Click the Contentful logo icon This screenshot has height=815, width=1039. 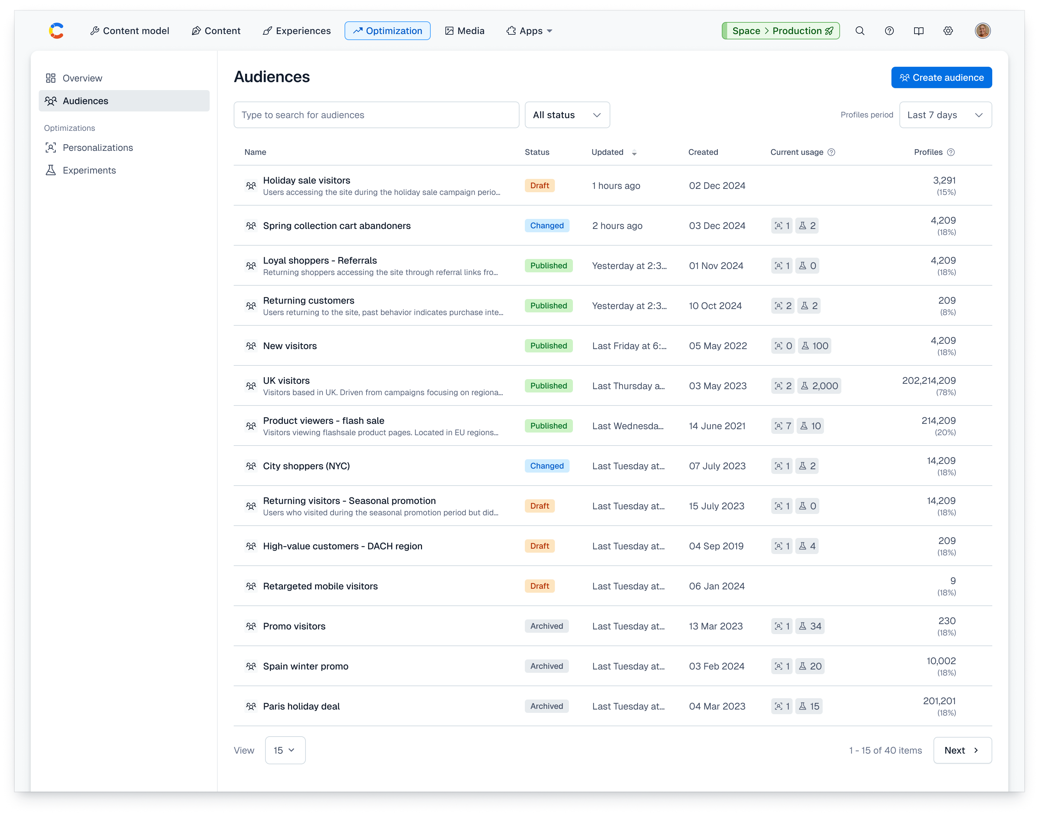pos(56,31)
